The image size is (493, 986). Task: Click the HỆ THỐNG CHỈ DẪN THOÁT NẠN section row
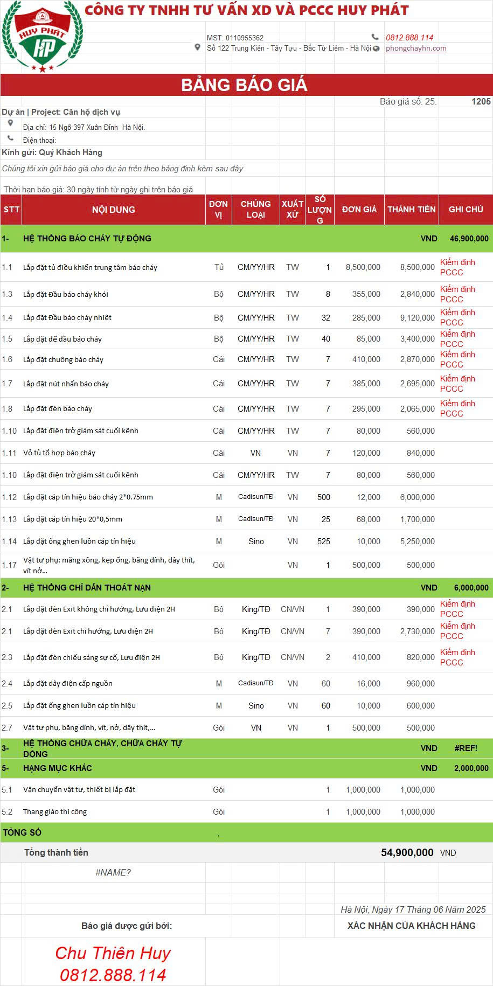pyautogui.click(x=87, y=588)
